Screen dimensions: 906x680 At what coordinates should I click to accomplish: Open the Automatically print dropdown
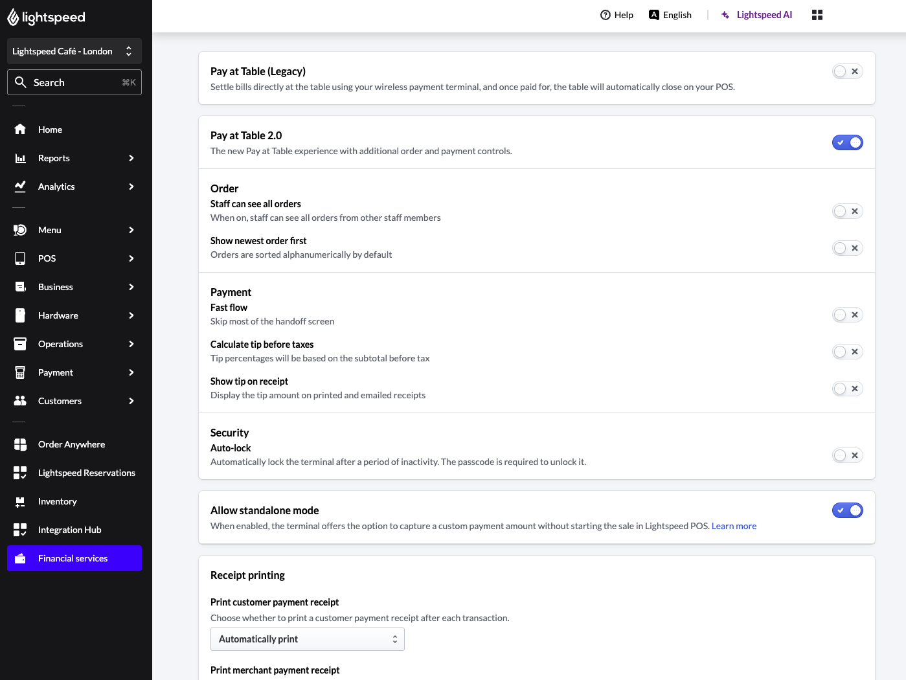click(308, 639)
